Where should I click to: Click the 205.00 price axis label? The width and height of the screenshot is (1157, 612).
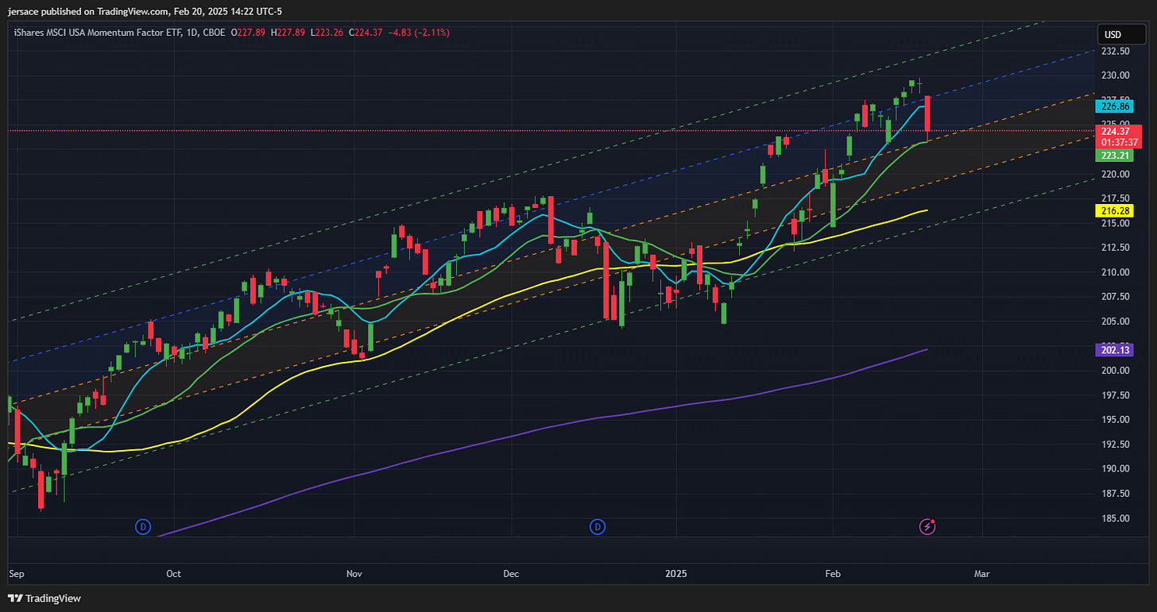point(1116,321)
